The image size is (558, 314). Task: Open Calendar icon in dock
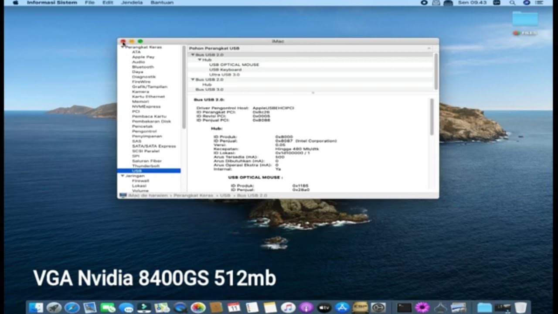[x=234, y=307]
